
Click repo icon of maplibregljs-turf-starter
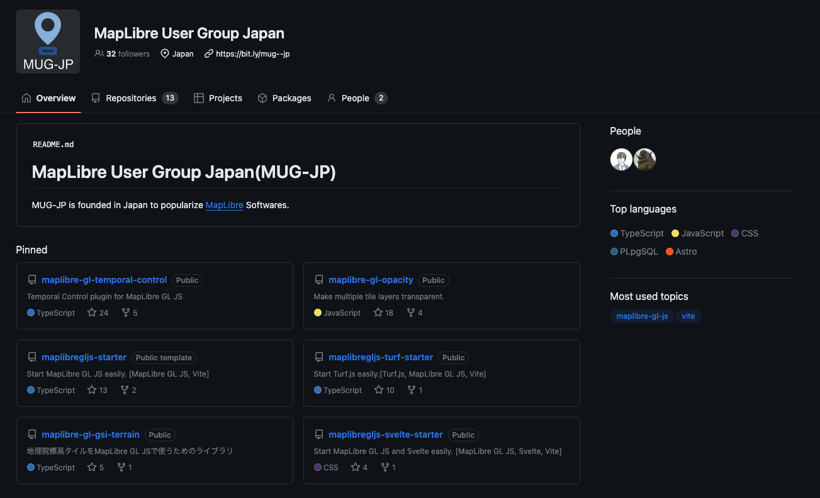[319, 357]
